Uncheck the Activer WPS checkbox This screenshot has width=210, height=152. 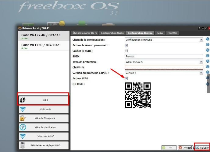tap(126, 78)
